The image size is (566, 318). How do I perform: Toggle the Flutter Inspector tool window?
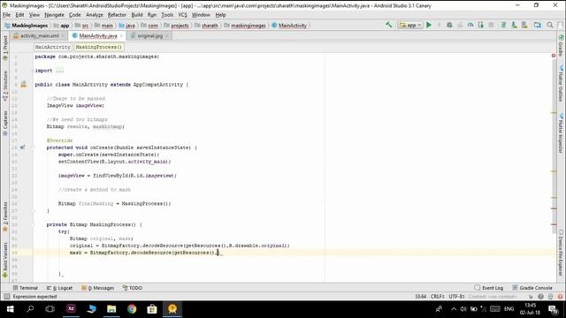tap(561, 133)
